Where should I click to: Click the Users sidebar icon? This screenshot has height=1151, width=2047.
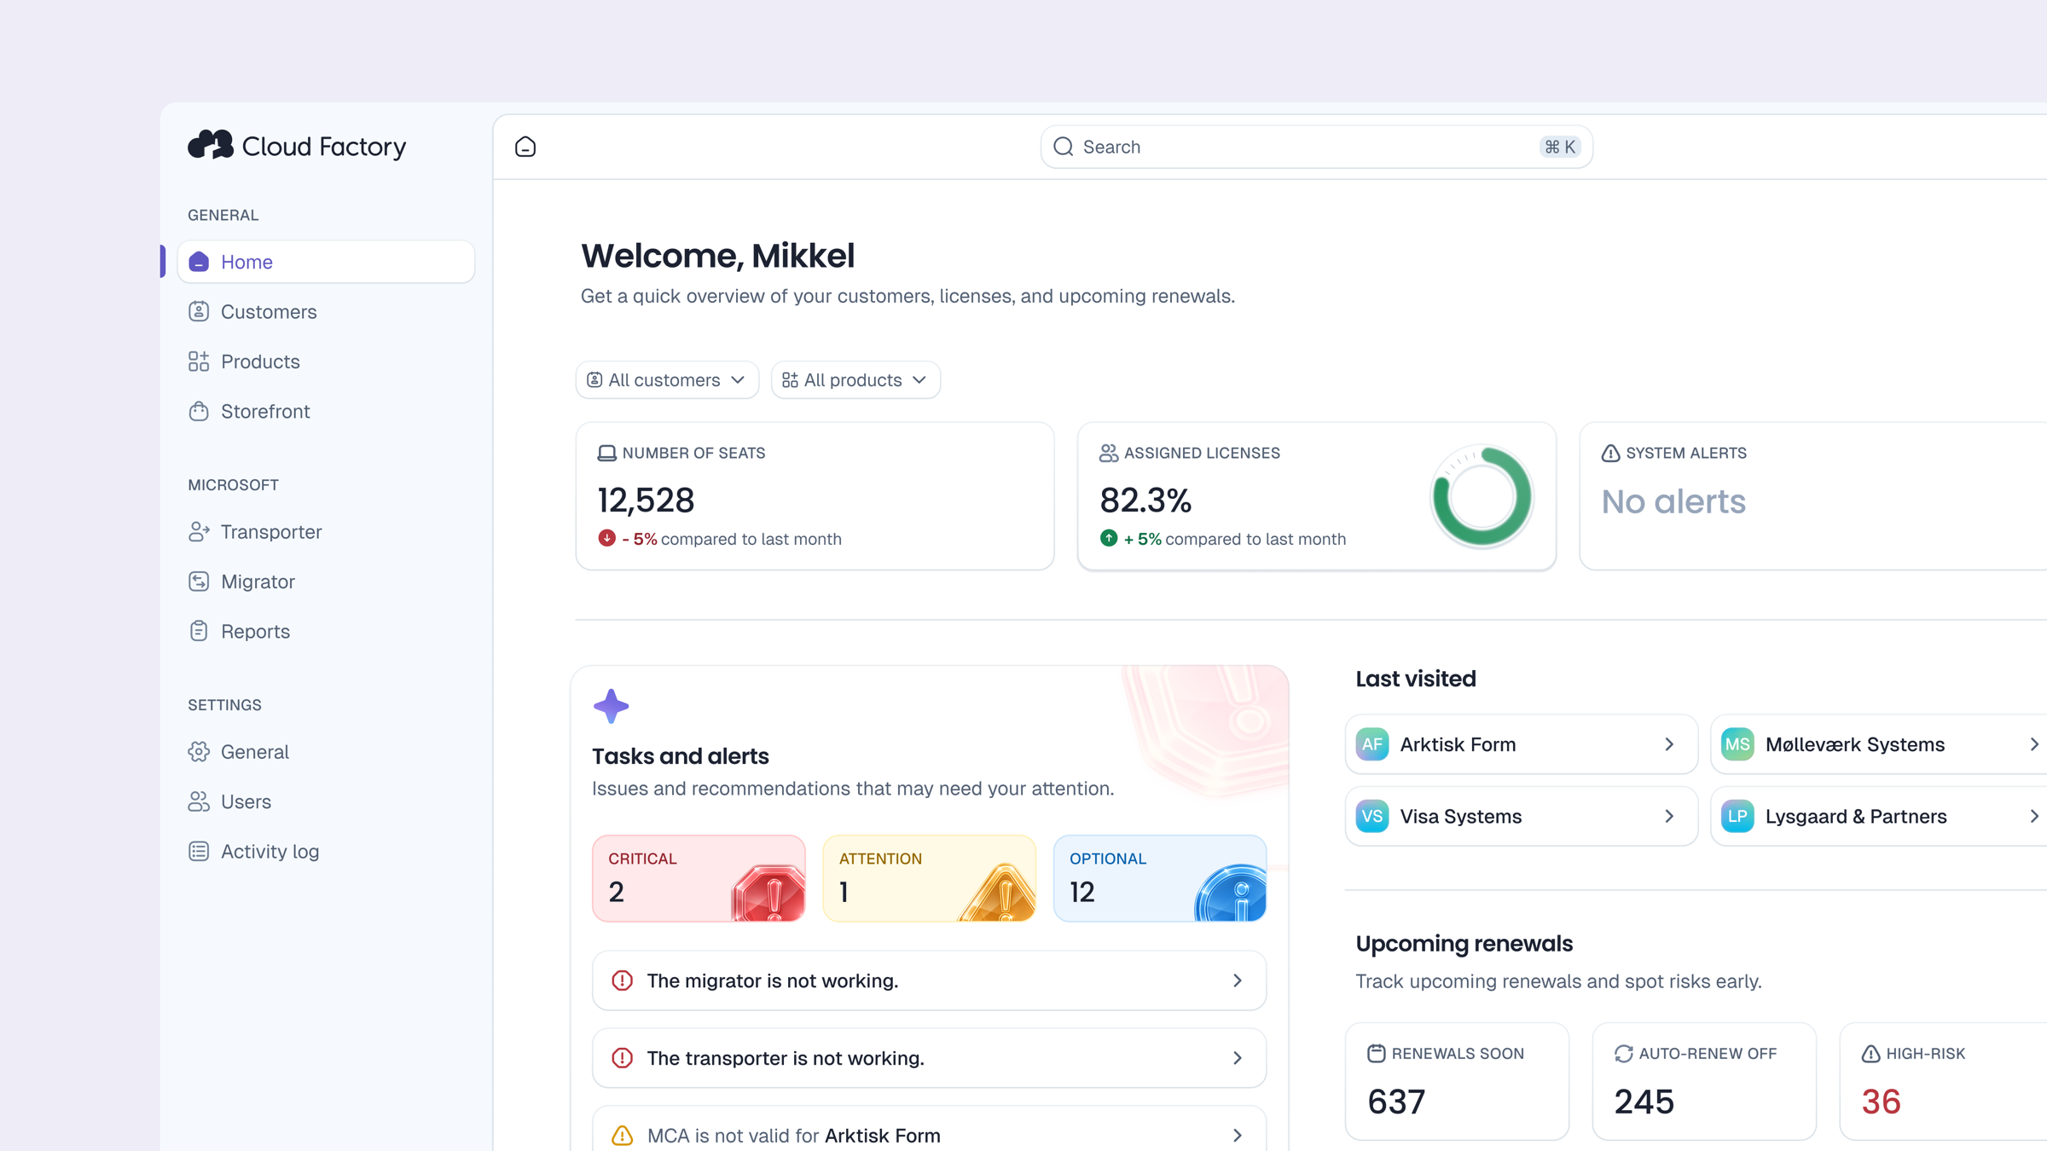click(x=199, y=801)
